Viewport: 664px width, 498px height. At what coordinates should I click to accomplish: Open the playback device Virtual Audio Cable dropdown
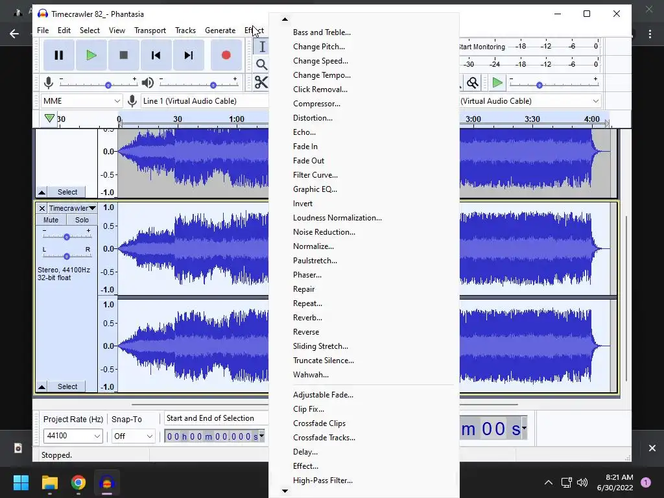pos(530,101)
